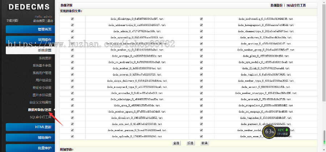This screenshot has width=326, height=152.
Task: Deselect the dede_admintype checkbox
Action: point(72,99)
